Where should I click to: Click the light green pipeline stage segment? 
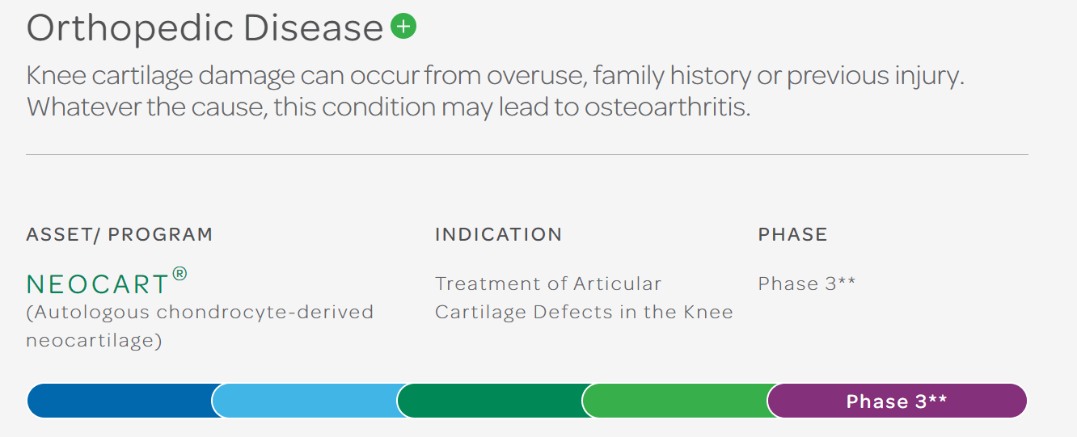click(675, 401)
